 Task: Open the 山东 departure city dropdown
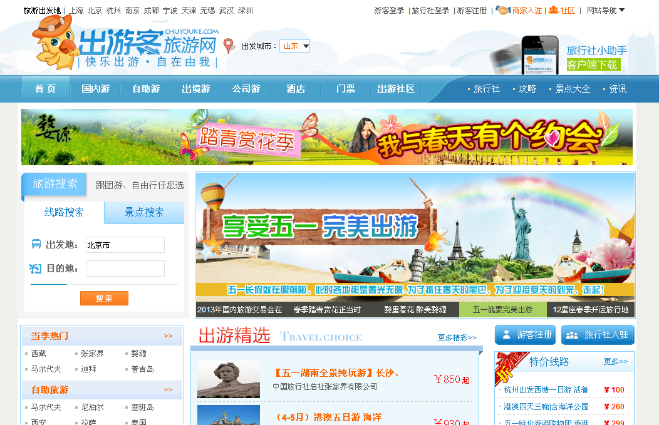pos(294,46)
